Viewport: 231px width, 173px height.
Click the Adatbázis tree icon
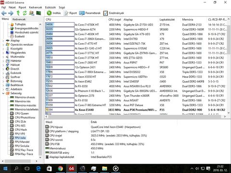(x=8, y=89)
